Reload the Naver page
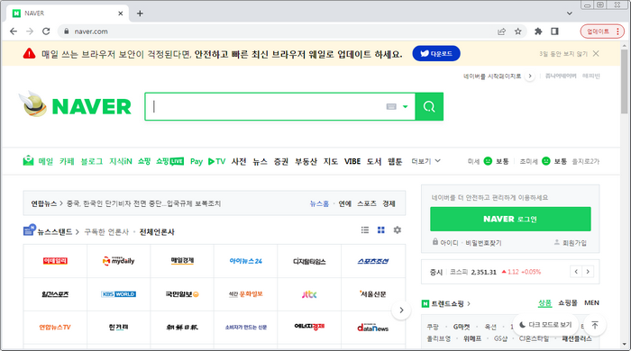Image resolution: width=631 pixels, height=351 pixels. 46,31
